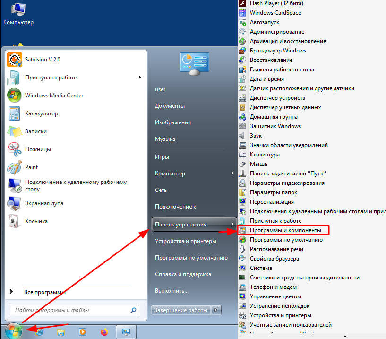Select Панель управления menu item
The width and height of the screenshot is (386, 339).
pyautogui.click(x=194, y=225)
